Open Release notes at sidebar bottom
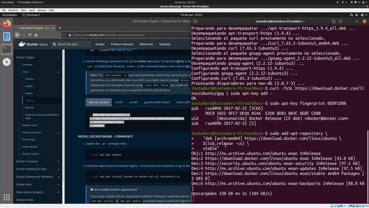Screen dimensions: 369x208 25,200
